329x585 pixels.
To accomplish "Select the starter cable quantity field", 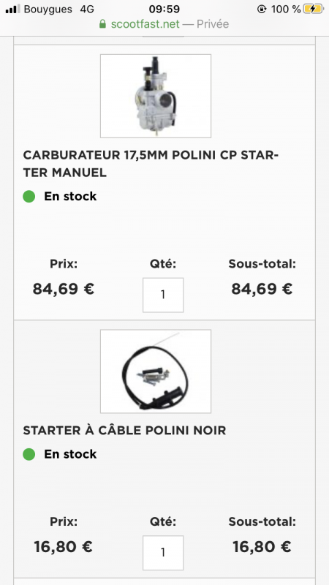I will click(x=163, y=553).
